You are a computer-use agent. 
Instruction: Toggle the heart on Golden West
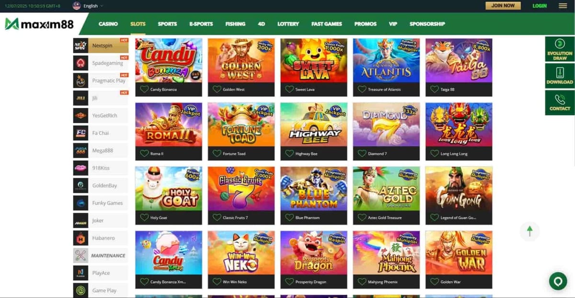(x=217, y=89)
